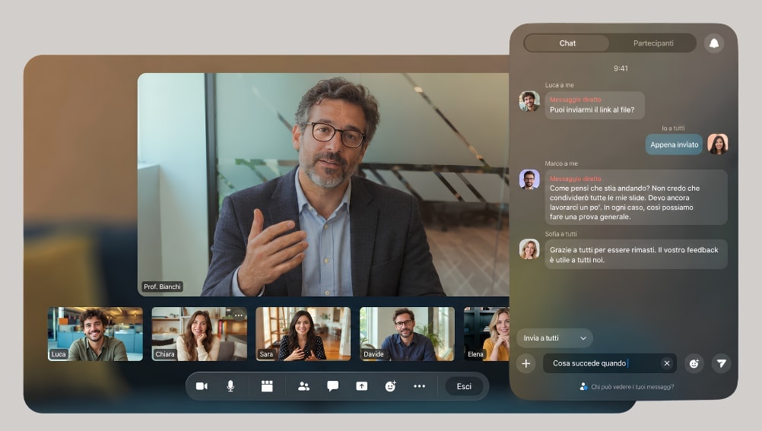Select Davide's video thumbnail

point(408,334)
